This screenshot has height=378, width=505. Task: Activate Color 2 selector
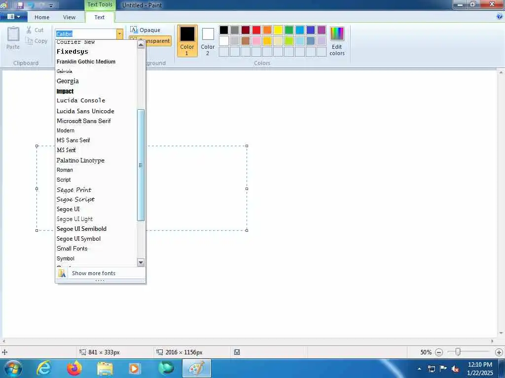click(208, 41)
